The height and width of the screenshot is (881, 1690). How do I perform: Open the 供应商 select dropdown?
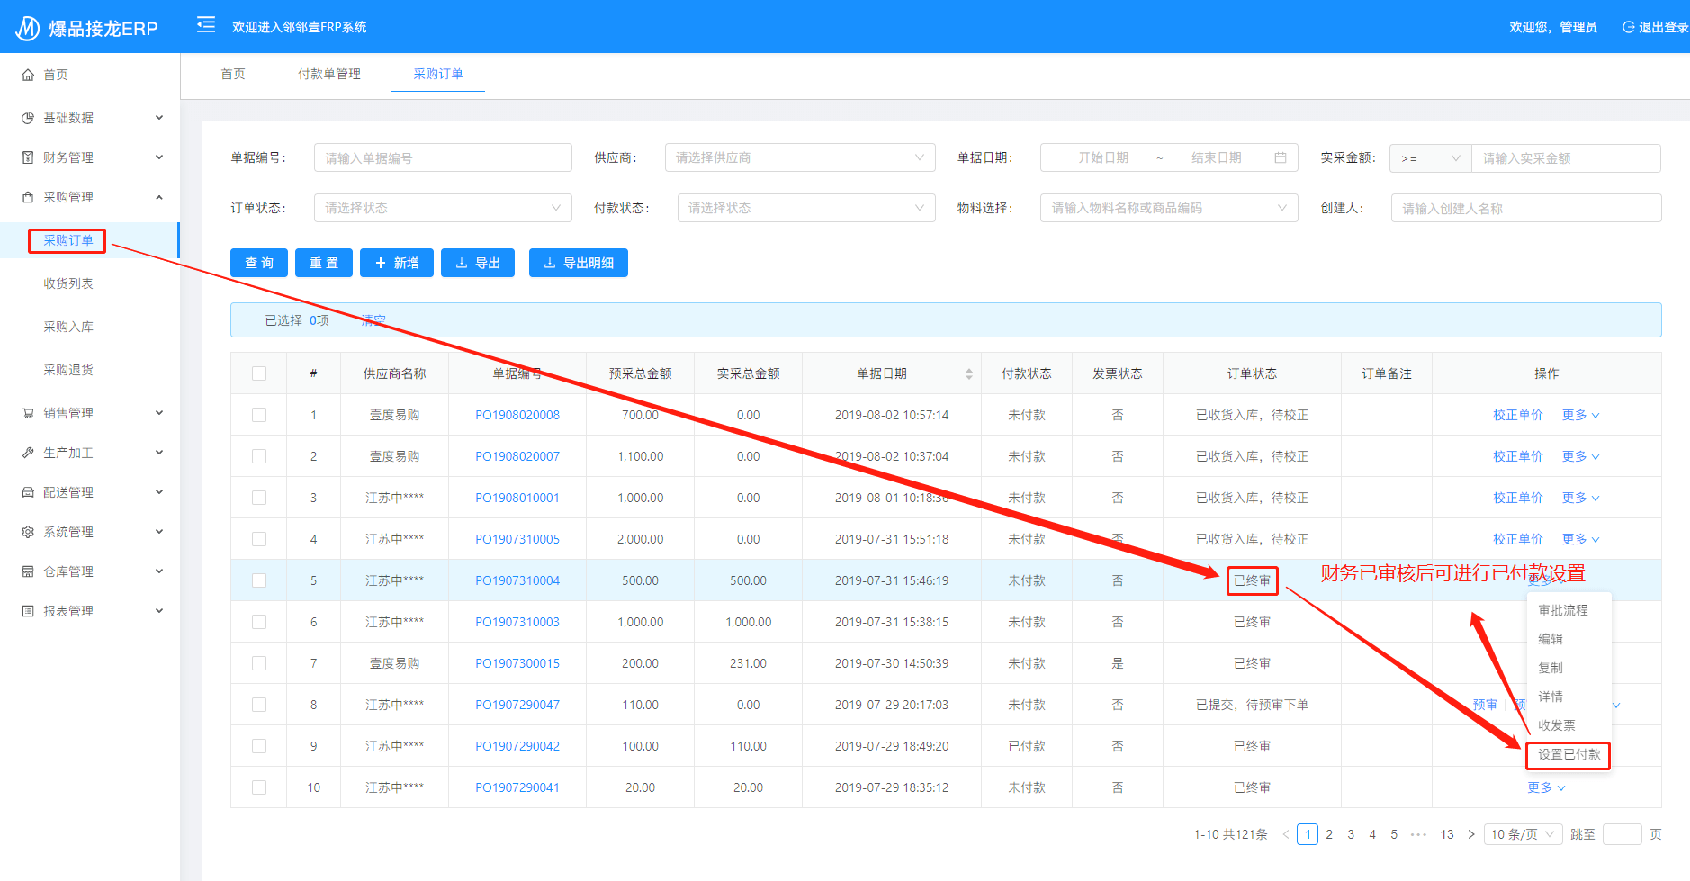800,157
